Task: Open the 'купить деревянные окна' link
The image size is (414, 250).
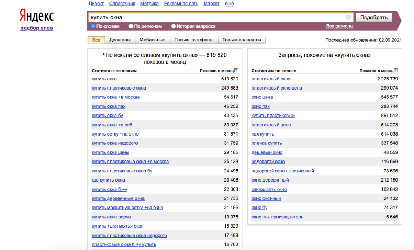Action: (x=118, y=198)
